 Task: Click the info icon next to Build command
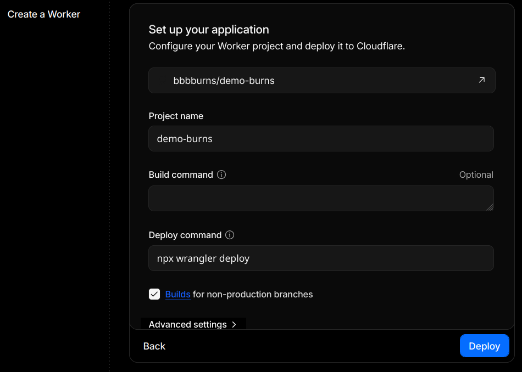(x=221, y=175)
